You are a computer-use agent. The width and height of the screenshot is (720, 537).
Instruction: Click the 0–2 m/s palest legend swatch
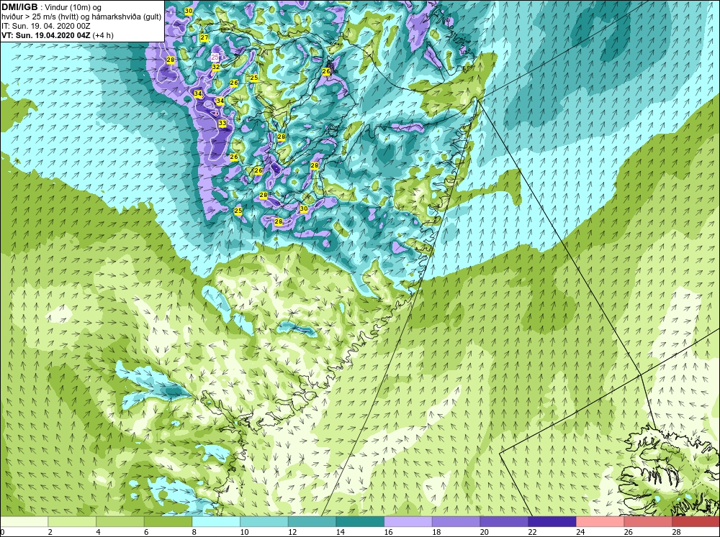tap(24, 521)
